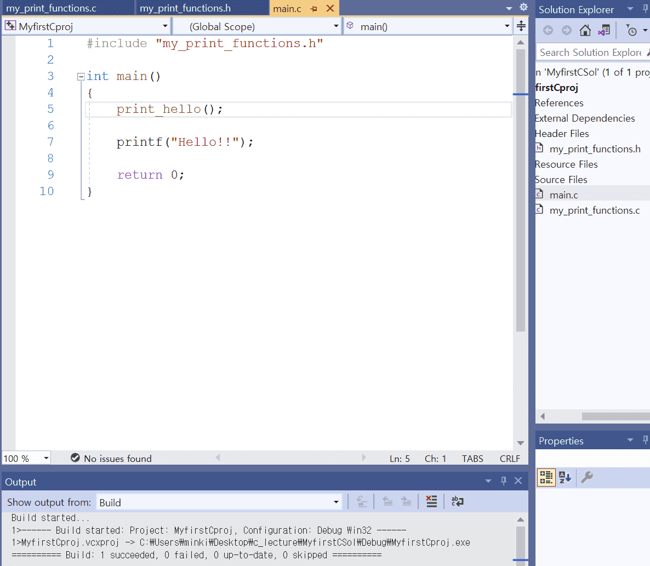Screen dimensions: 650x566
Task: Select the main.c editor tab
Action: click(x=287, y=9)
